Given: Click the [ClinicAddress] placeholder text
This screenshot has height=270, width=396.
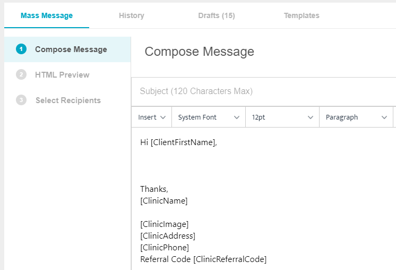Looking at the screenshot, I should pyautogui.click(x=168, y=236).
